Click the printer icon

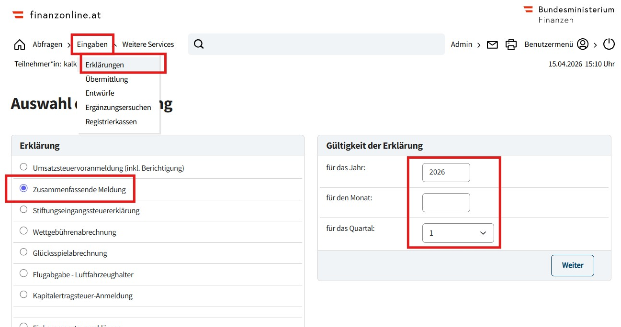pyautogui.click(x=511, y=44)
